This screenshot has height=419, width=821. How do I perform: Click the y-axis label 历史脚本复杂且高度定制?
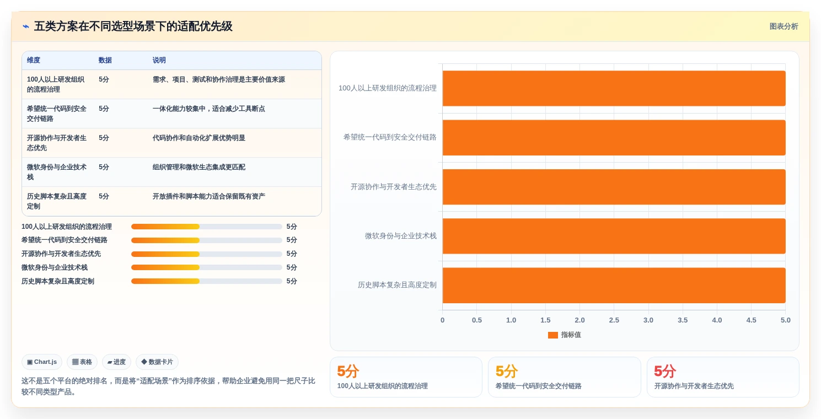(x=397, y=285)
